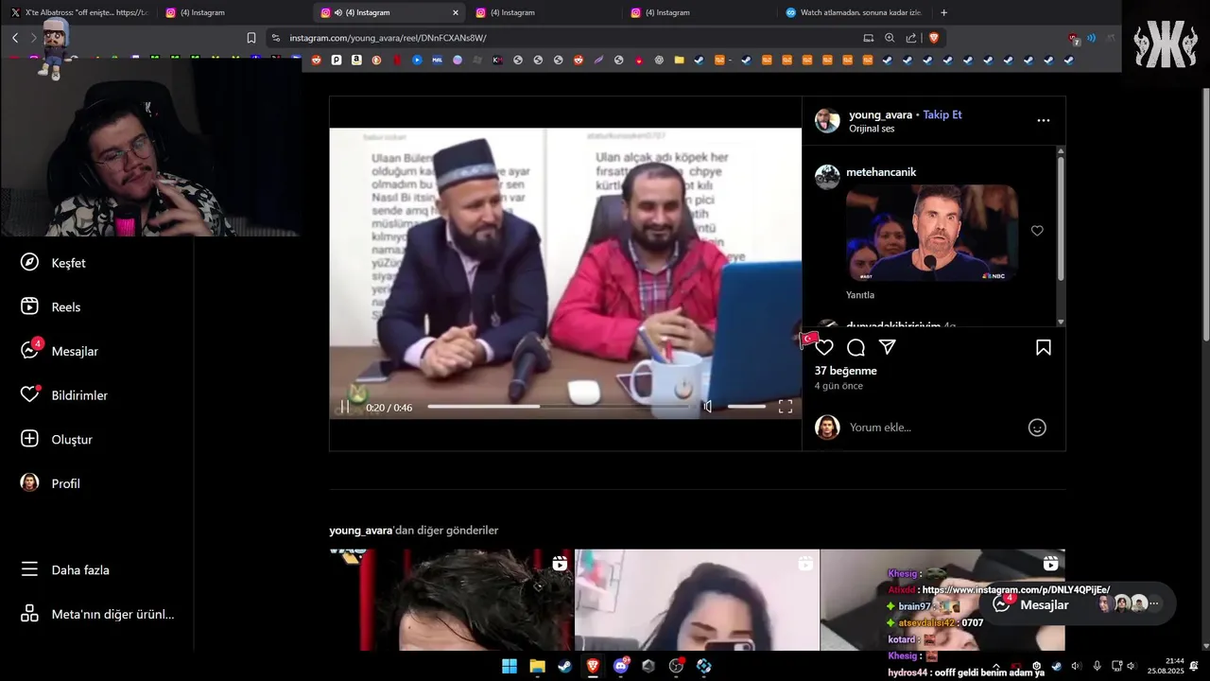Like metehancanik's comment

coord(1037,231)
